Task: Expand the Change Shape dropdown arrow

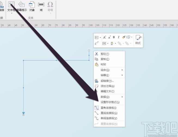Action: 132,37
